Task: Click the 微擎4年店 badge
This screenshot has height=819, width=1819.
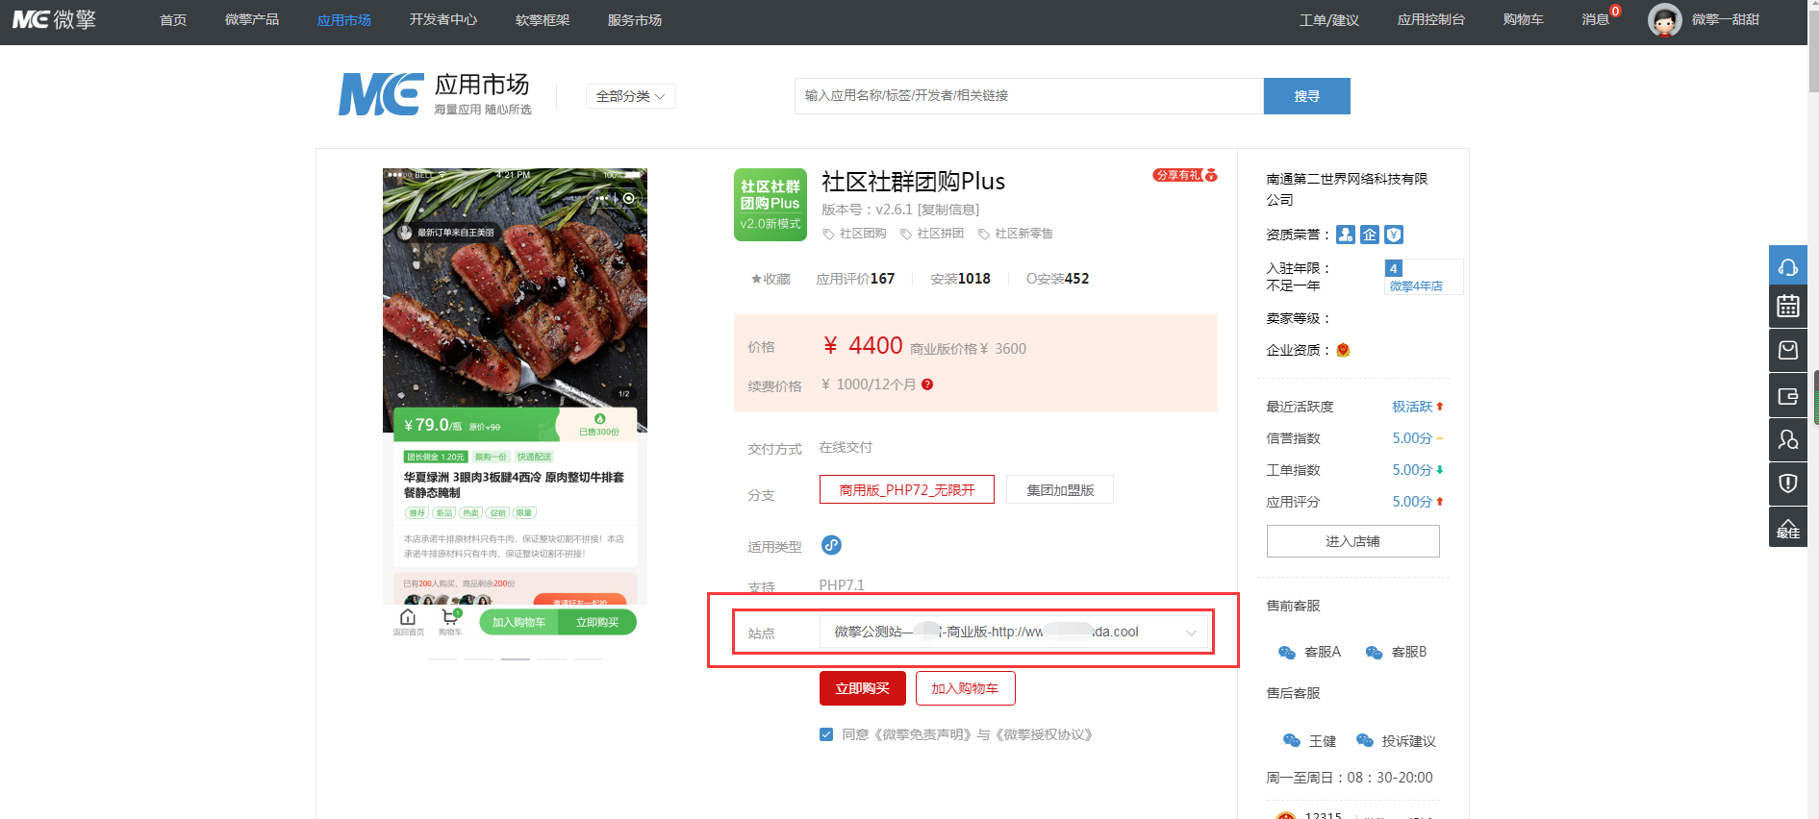Action: (1424, 277)
